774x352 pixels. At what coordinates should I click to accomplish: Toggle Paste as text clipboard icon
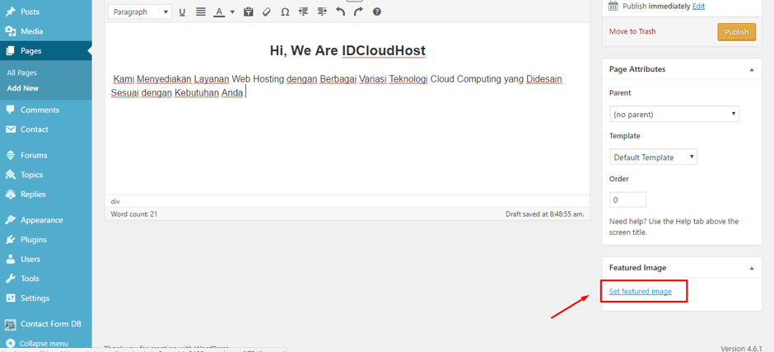point(249,12)
